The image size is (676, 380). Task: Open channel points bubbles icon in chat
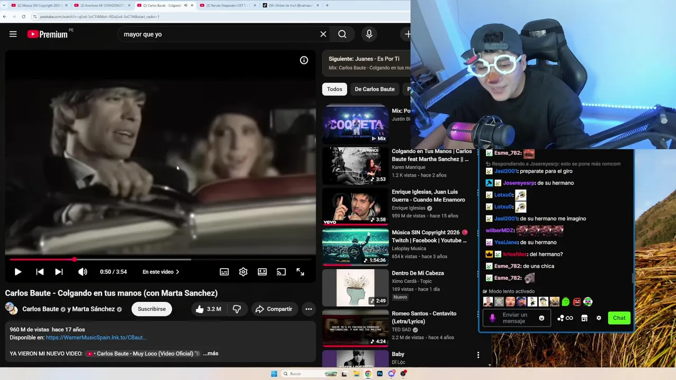pyautogui.click(x=565, y=318)
